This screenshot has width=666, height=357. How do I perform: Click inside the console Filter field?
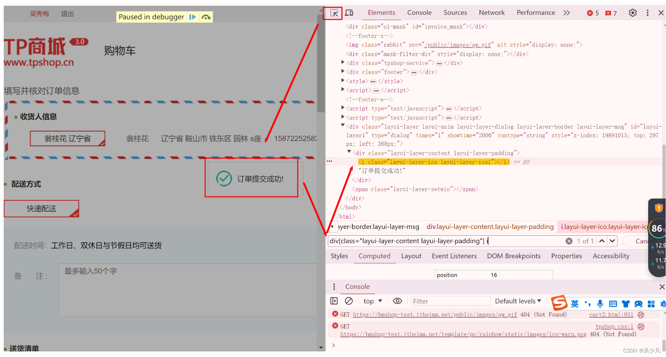pyautogui.click(x=450, y=301)
